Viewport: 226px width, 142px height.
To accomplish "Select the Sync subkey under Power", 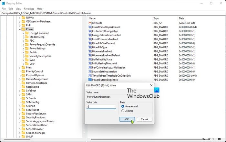I will tap(32, 60).
